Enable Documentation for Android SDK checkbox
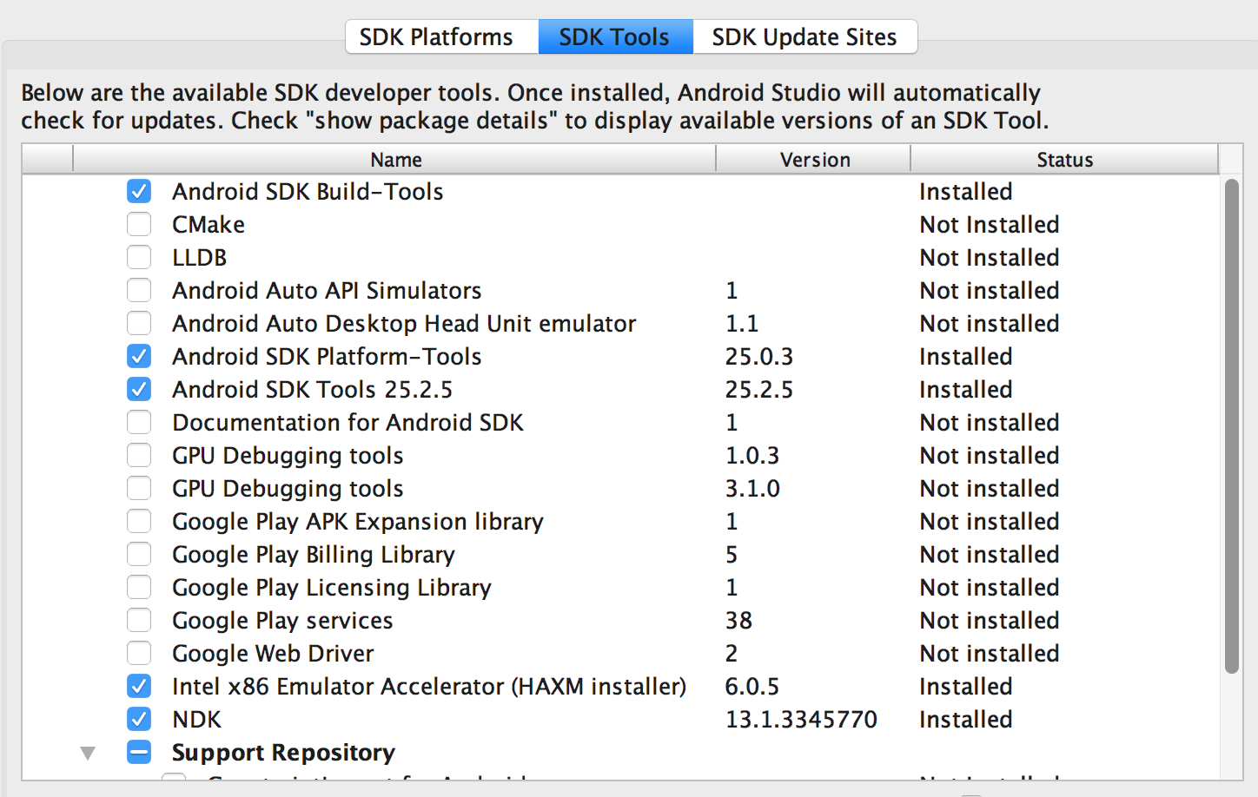Viewport: 1258px width, 797px height. click(x=139, y=422)
